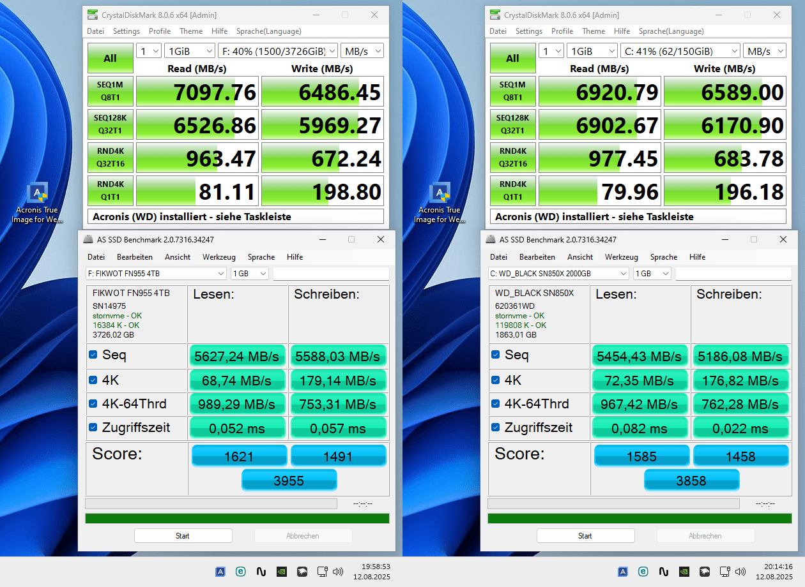The image size is (805, 587).
Task: Run SEQ128K Q32T1 test in C: drive CrystalDiskMark
Action: [x=512, y=124]
